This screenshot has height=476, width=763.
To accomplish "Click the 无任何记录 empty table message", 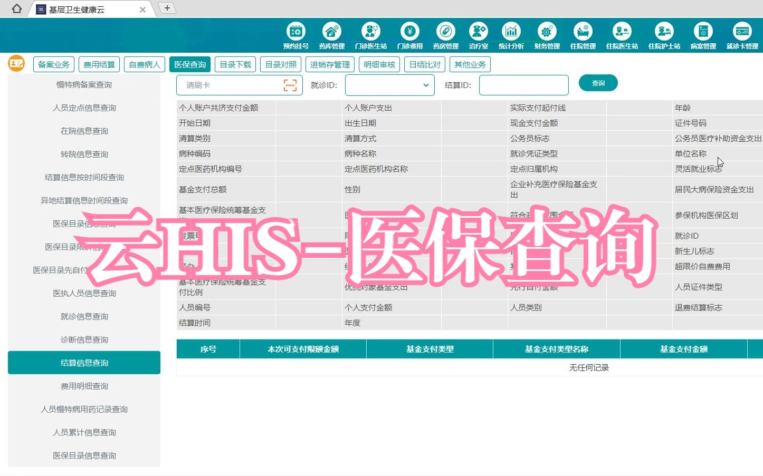I will click(589, 367).
